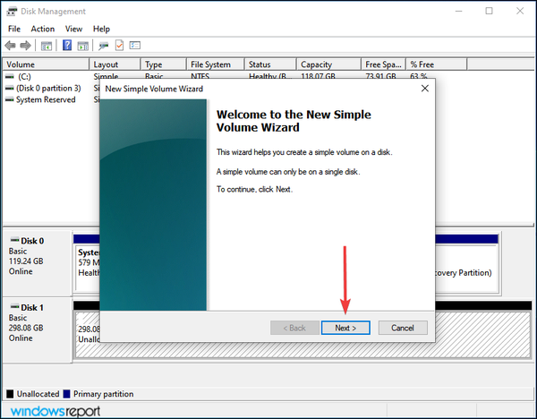Click the 'Primary partition' legend label
This screenshot has width=537, height=419.
[x=104, y=394]
